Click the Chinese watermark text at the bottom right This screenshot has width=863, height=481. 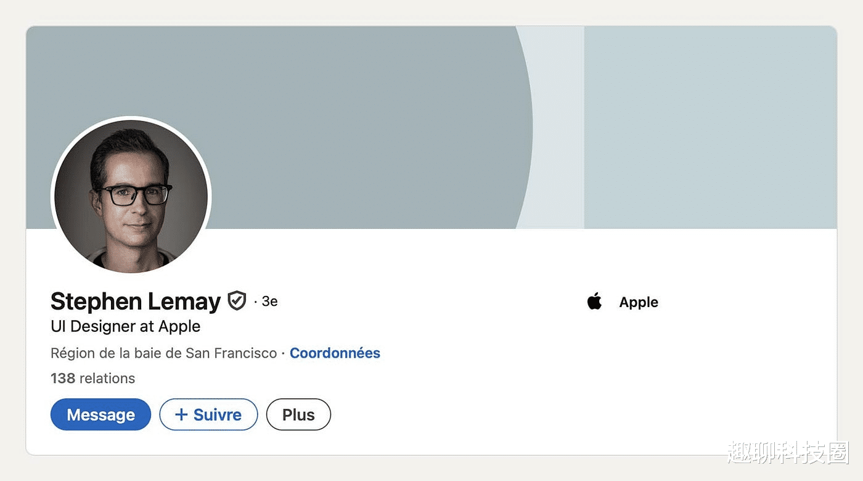(787, 453)
